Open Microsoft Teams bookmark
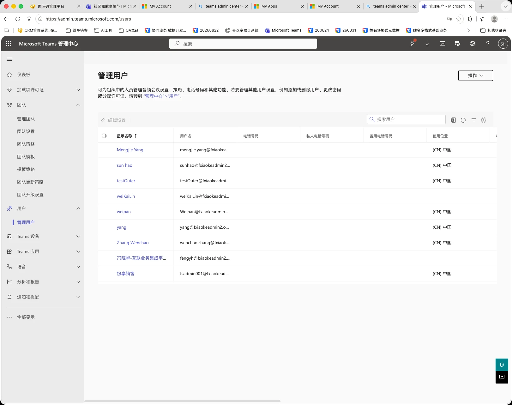This screenshot has width=512, height=405. pyautogui.click(x=283, y=30)
